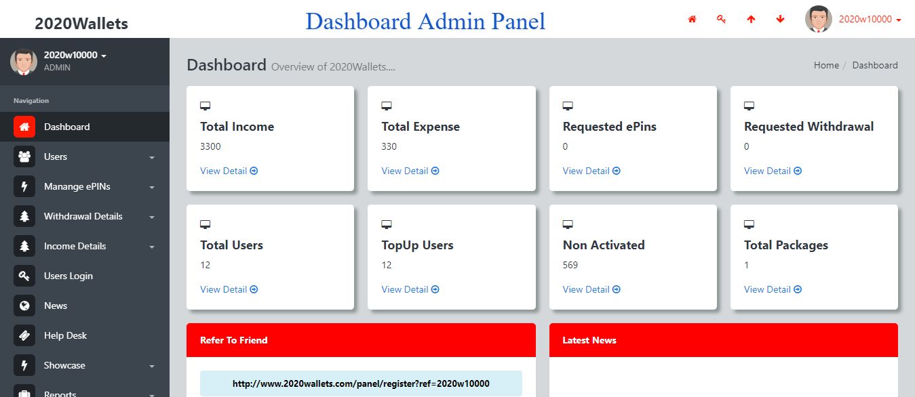This screenshot has width=915, height=397.
Task: Click the Income Details tree icon
Action: (24, 246)
